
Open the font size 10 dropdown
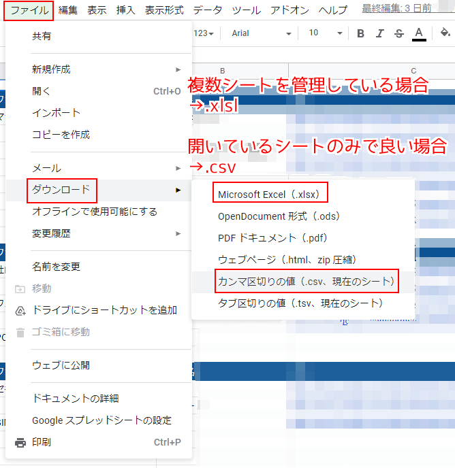click(x=324, y=33)
